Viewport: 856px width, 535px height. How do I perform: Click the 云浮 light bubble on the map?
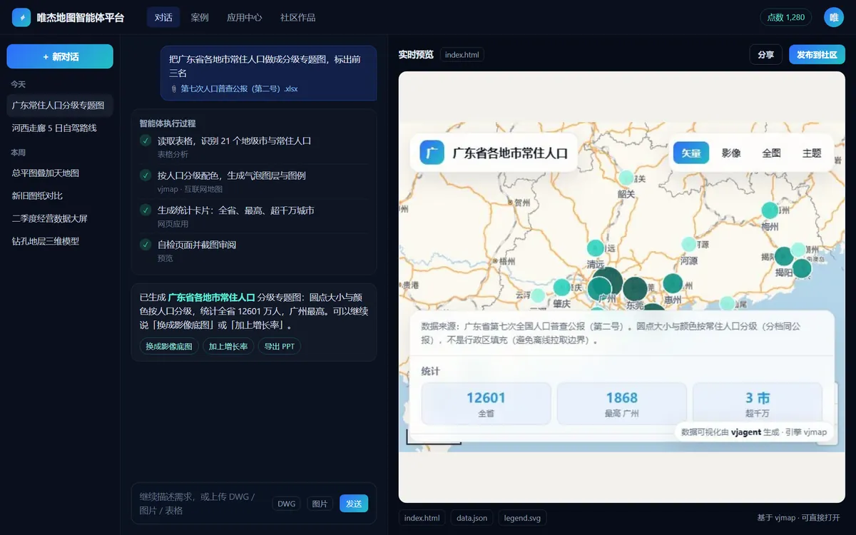(538, 295)
